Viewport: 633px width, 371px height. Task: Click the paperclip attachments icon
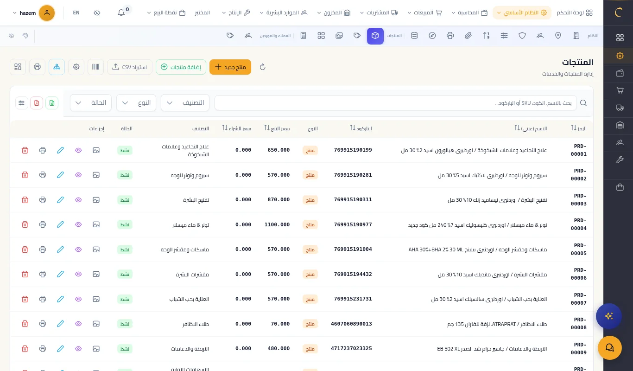(x=468, y=36)
